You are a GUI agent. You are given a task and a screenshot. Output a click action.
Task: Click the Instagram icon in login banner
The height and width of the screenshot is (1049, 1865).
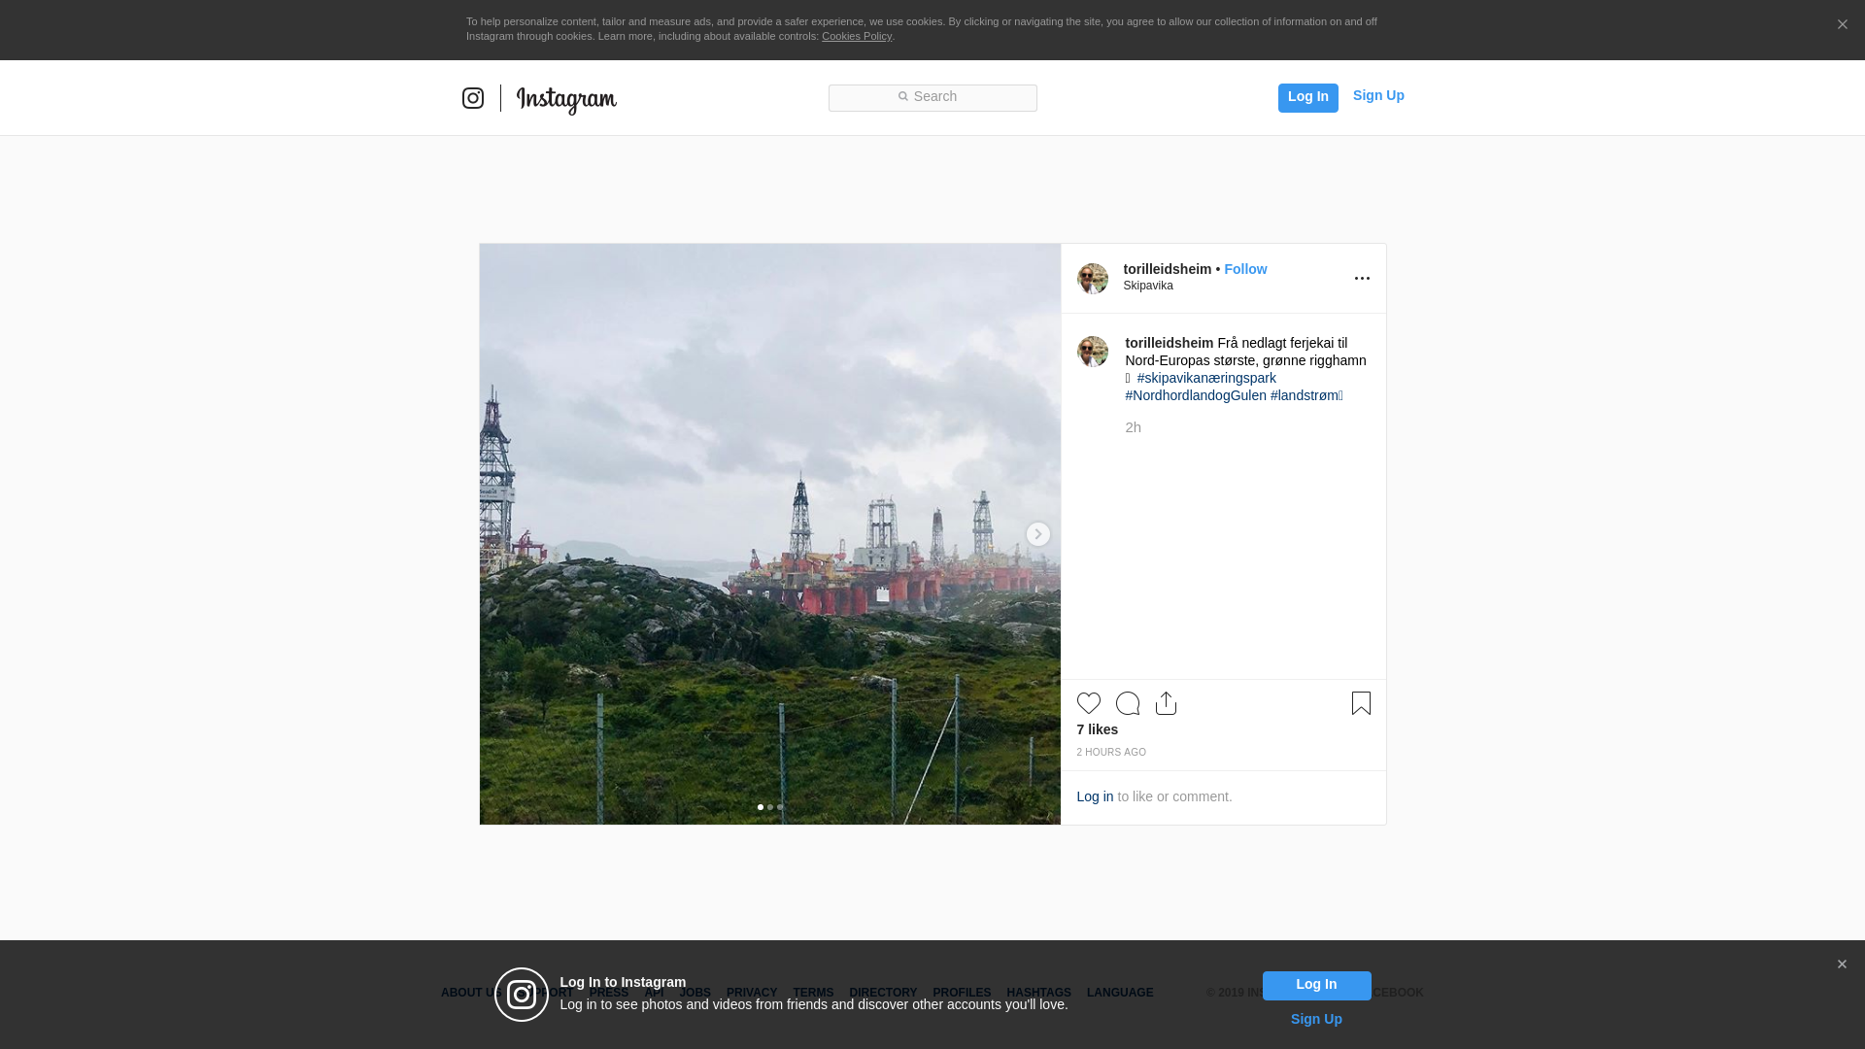click(x=522, y=995)
